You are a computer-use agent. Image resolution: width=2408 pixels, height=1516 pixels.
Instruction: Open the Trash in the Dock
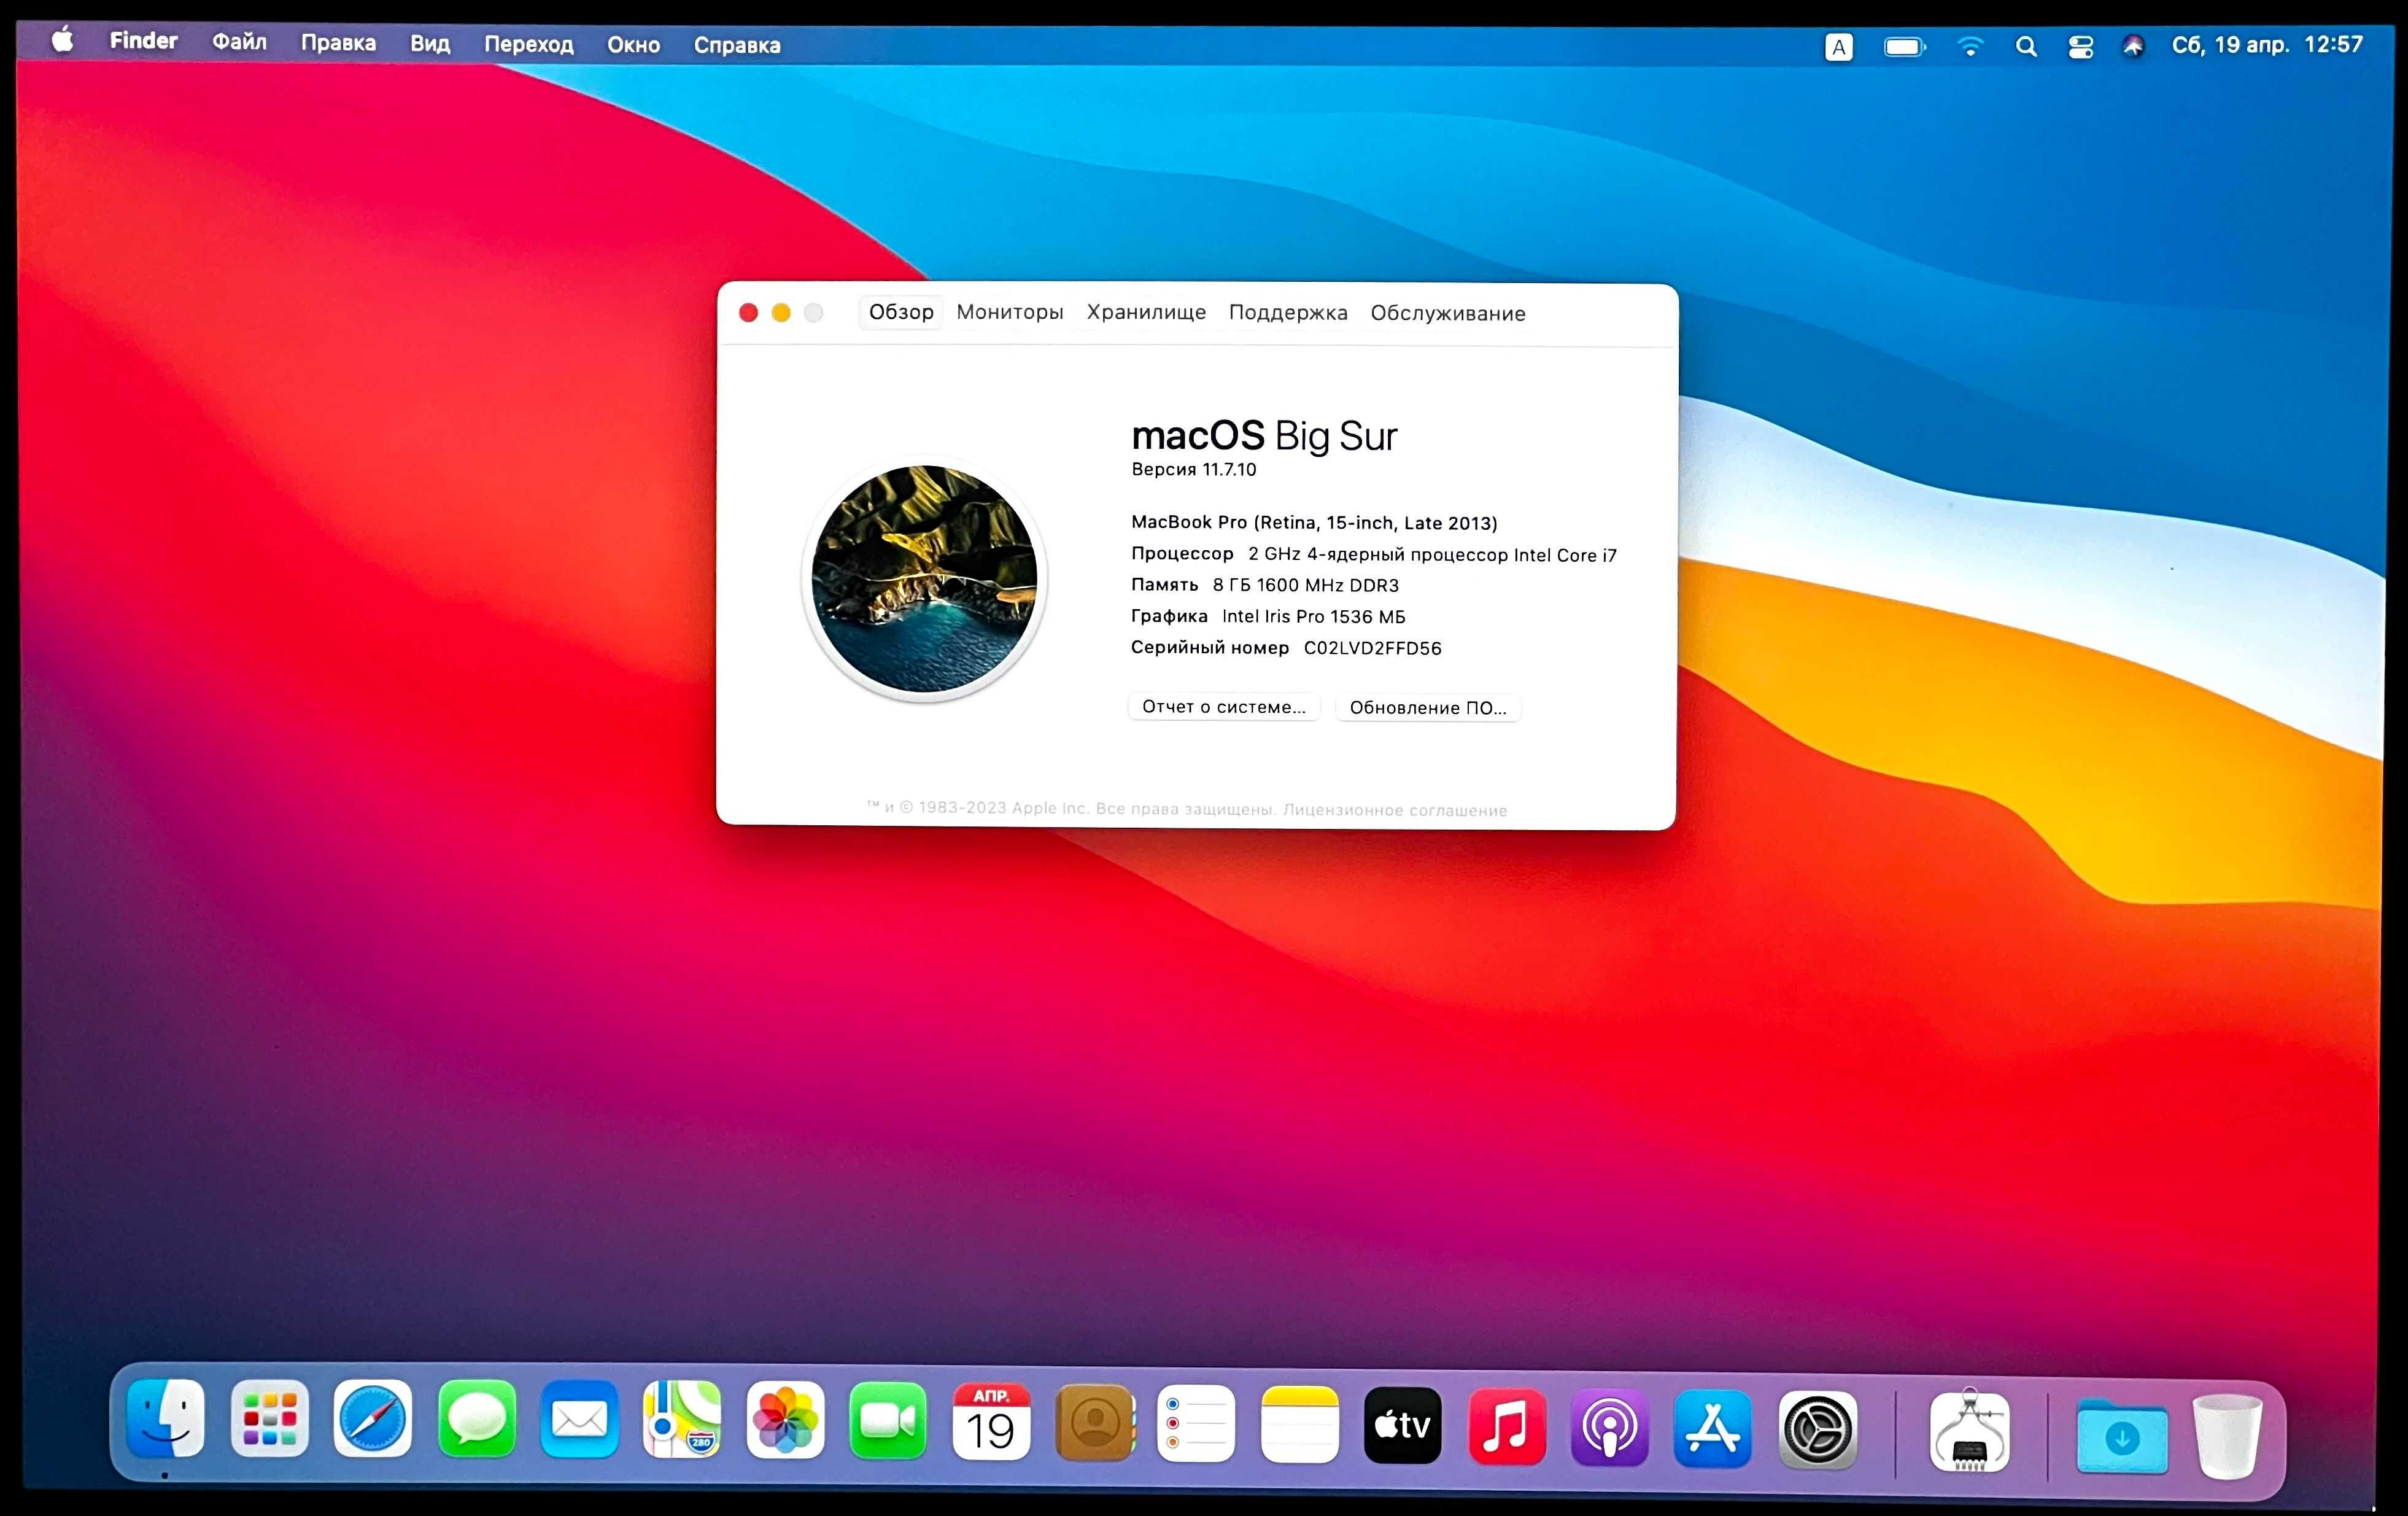pyautogui.click(x=2227, y=1437)
